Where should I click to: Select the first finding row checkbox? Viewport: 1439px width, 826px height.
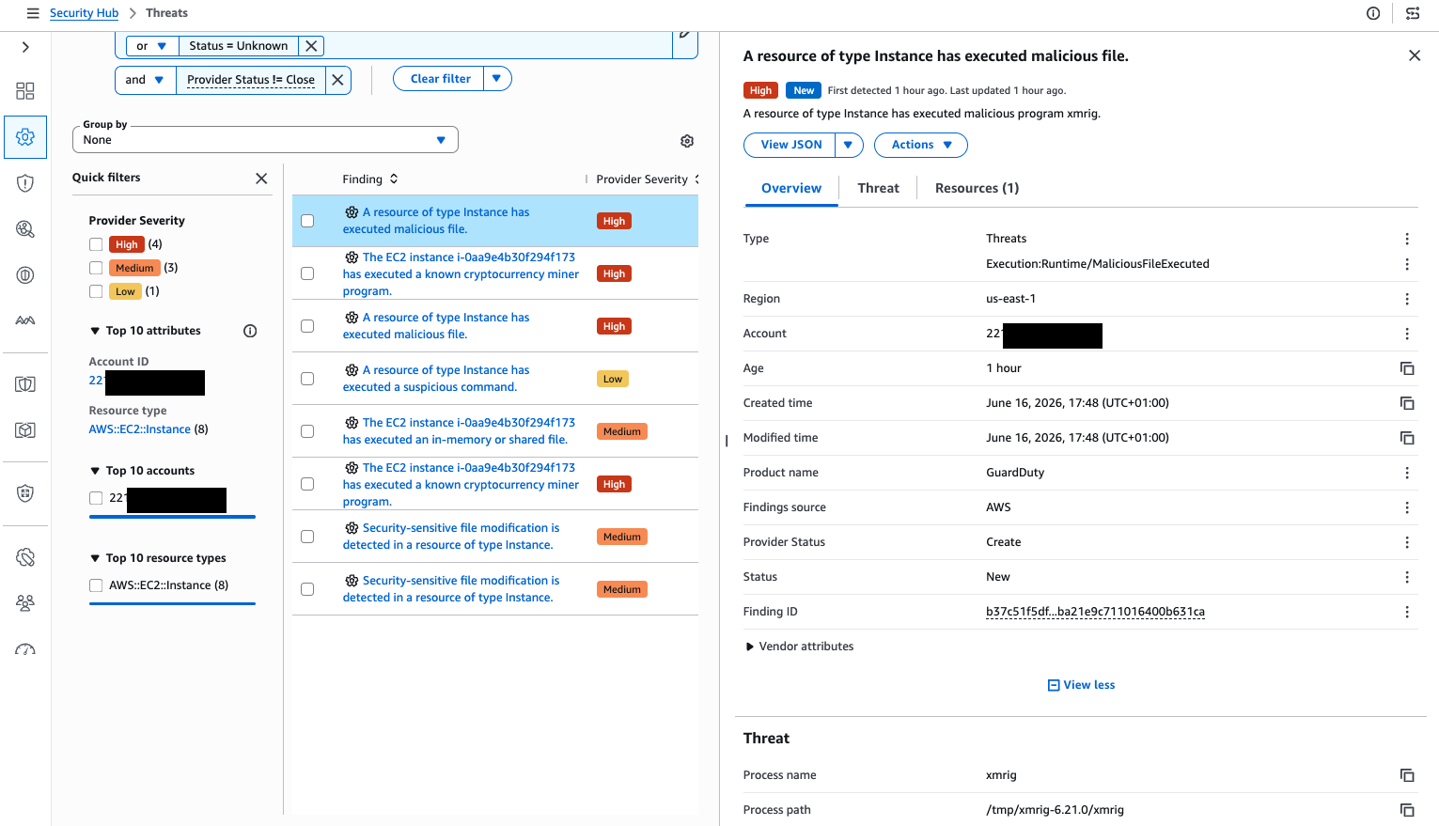pos(307,221)
